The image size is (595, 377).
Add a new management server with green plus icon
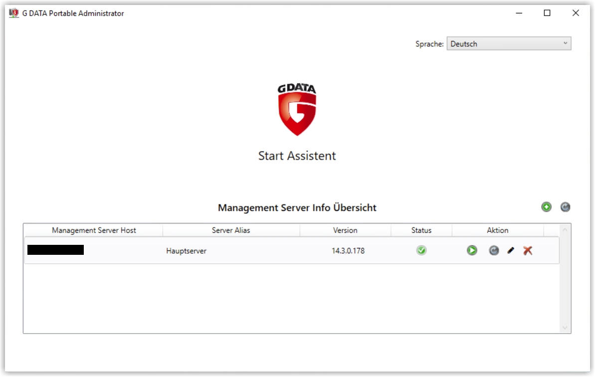pyautogui.click(x=547, y=207)
